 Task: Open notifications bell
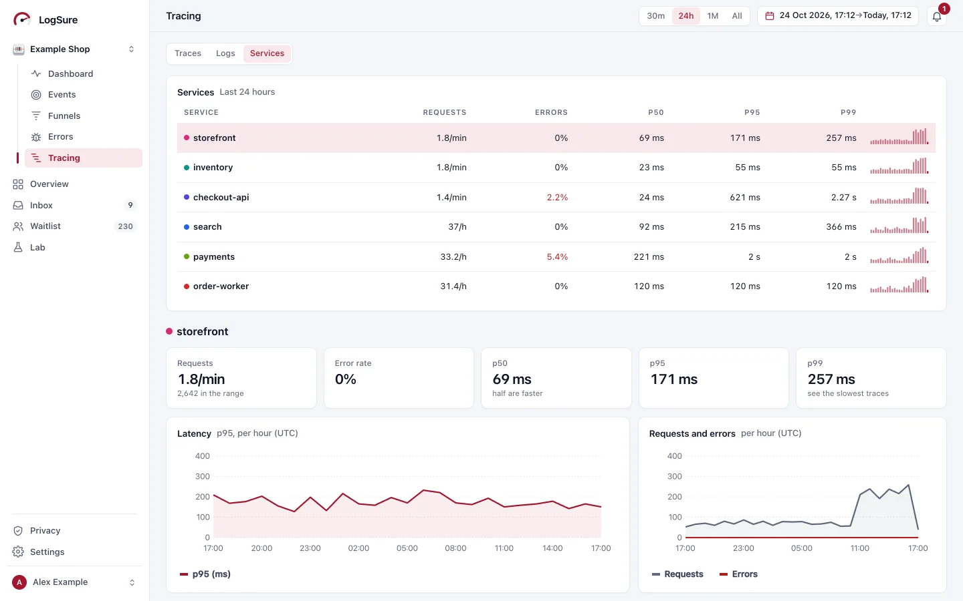coord(937,16)
